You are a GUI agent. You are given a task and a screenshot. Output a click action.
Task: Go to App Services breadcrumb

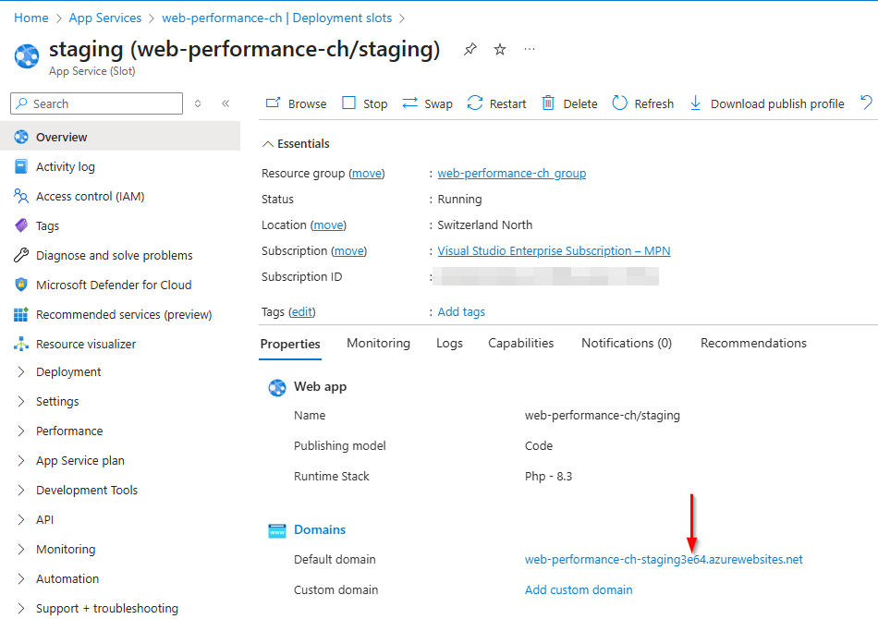(105, 18)
